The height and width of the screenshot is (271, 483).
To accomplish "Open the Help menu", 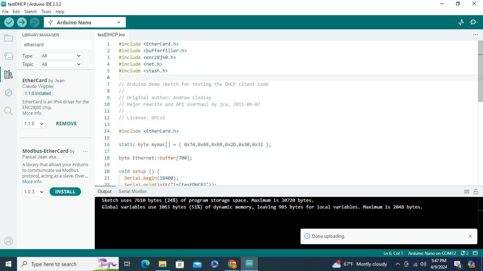I will coord(60,11).
